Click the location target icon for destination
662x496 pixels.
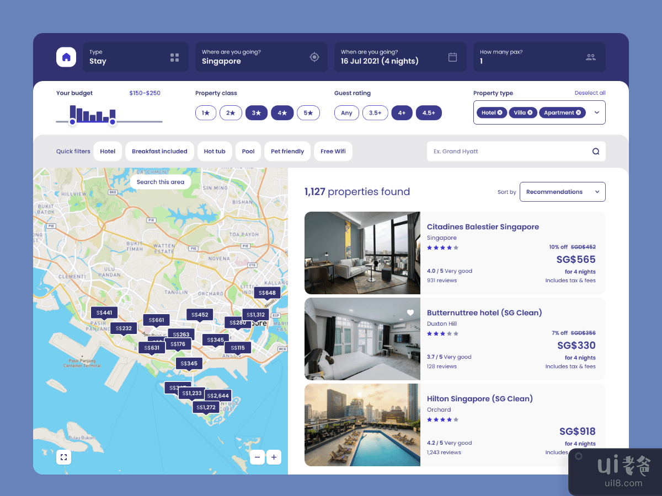(x=314, y=57)
